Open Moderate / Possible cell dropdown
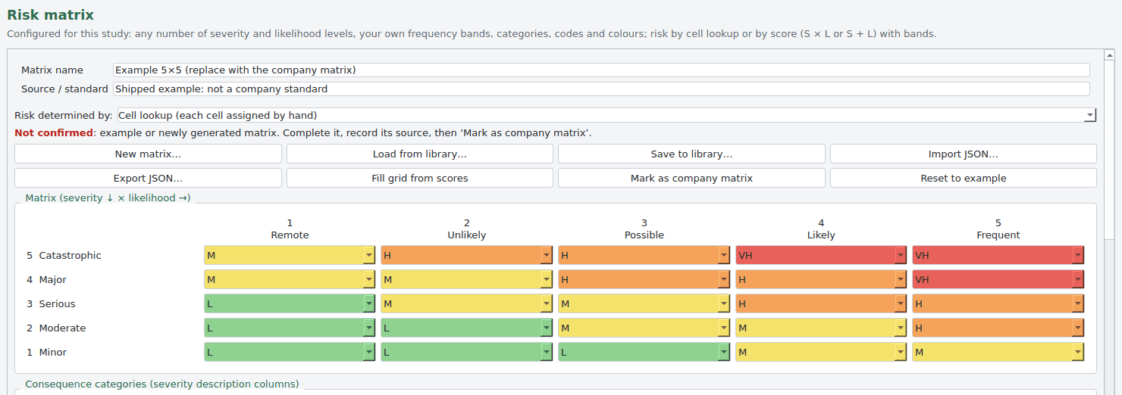The image size is (1122, 395). 644,328
